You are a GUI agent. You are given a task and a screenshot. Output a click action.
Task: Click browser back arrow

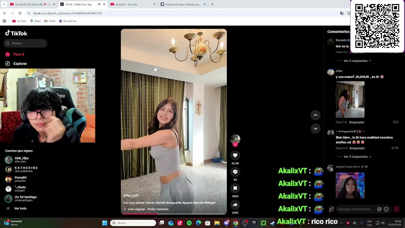[4, 13]
